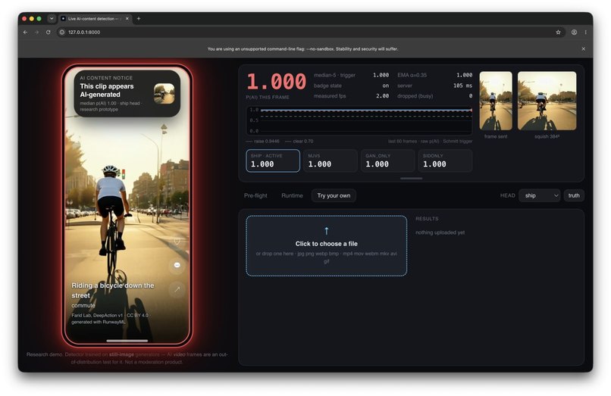This screenshot has width=611, height=396.
Task: Click the phone home indicator bar
Action: pyautogui.click(x=127, y=341)
